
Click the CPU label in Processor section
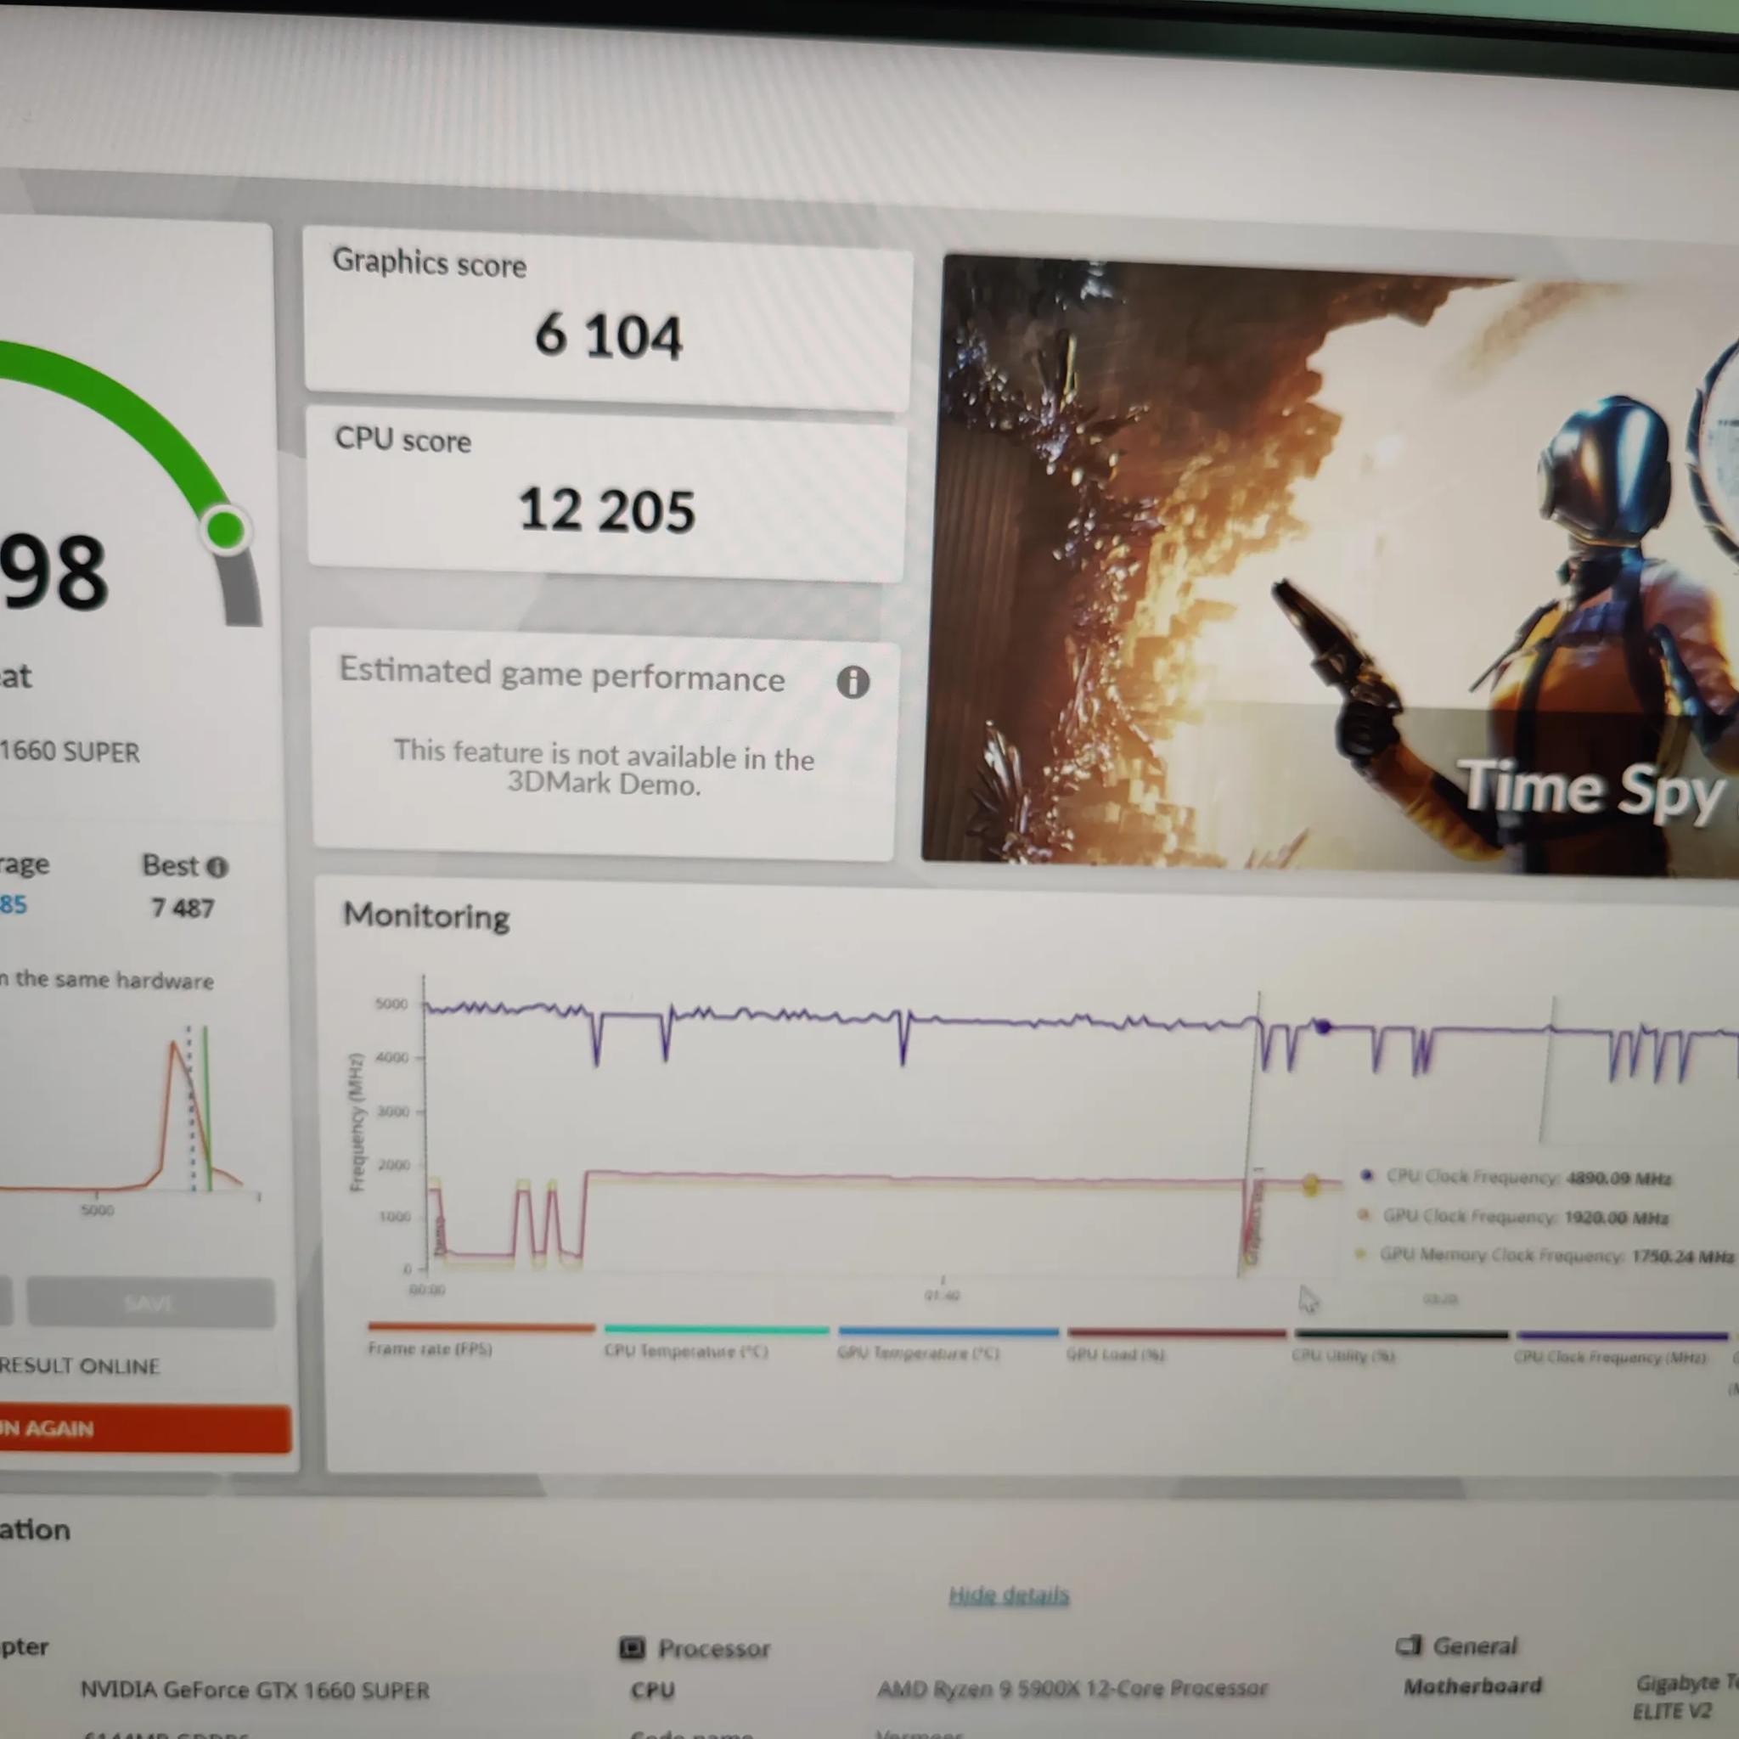[653, 1690]
